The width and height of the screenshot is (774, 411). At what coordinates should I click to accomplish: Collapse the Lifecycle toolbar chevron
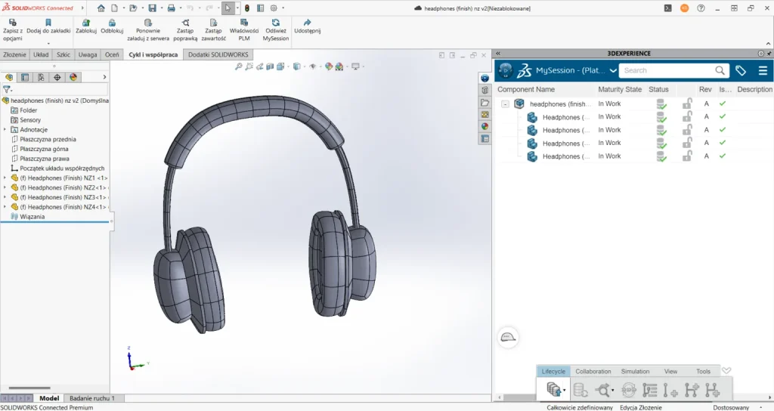[x=726, y=370]
